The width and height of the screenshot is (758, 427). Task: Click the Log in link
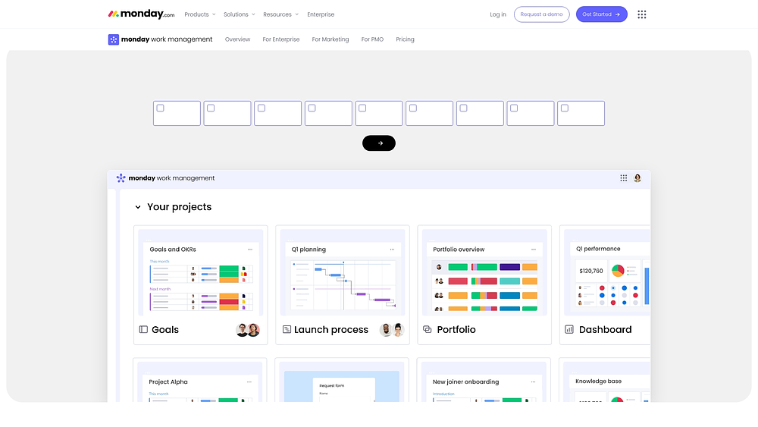point(498,14)
